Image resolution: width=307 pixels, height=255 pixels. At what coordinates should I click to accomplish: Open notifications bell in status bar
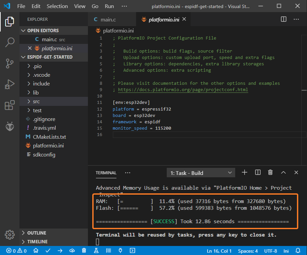(298, 251)
